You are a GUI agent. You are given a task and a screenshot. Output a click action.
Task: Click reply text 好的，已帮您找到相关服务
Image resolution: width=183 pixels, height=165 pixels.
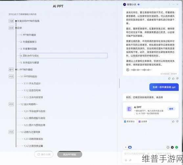pos(145,97)
